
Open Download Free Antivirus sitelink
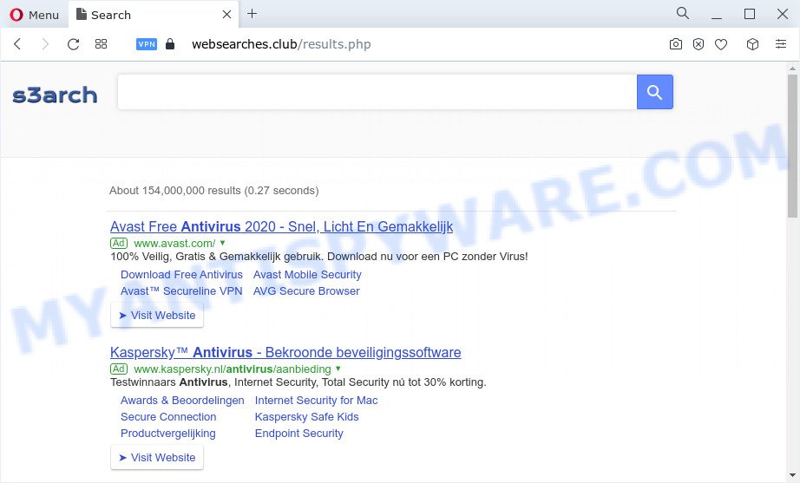(x=181, y=274)
